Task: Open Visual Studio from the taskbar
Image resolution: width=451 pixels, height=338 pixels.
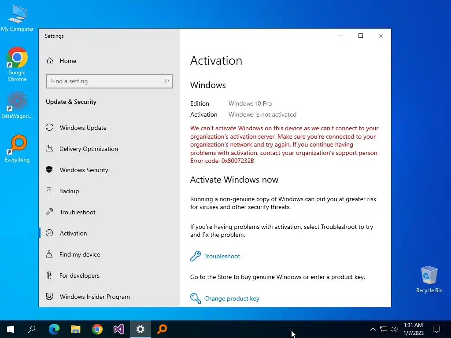Action: [x=119, y=329]
